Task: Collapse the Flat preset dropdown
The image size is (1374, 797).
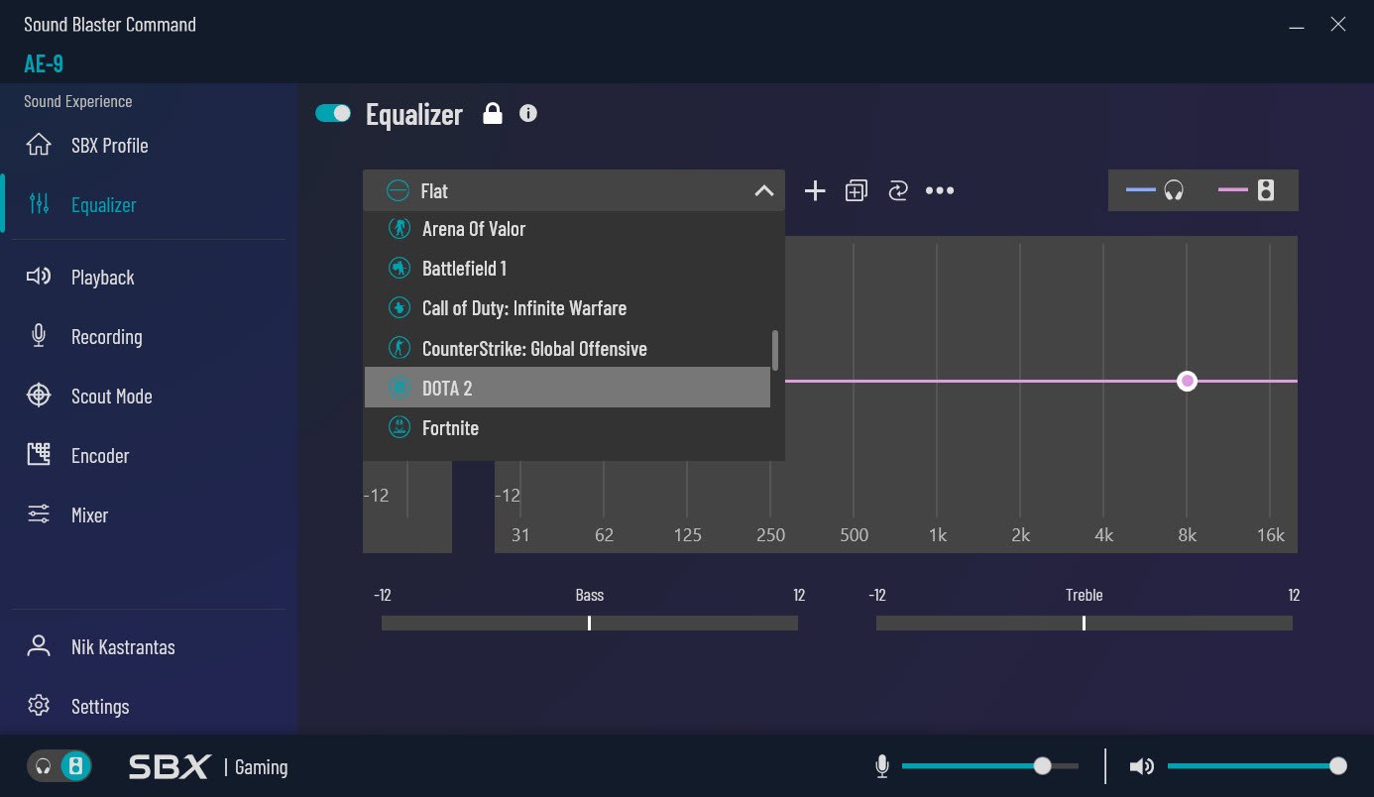Action: (574, 190)
